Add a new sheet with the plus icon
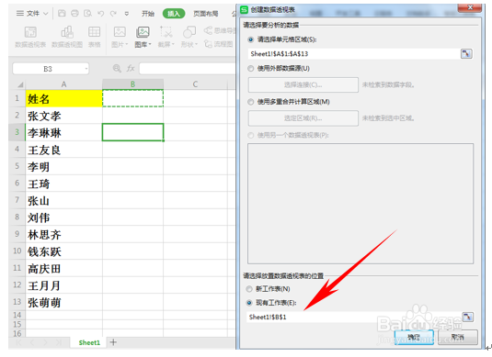The image size is (492, 357). (114, 342)
